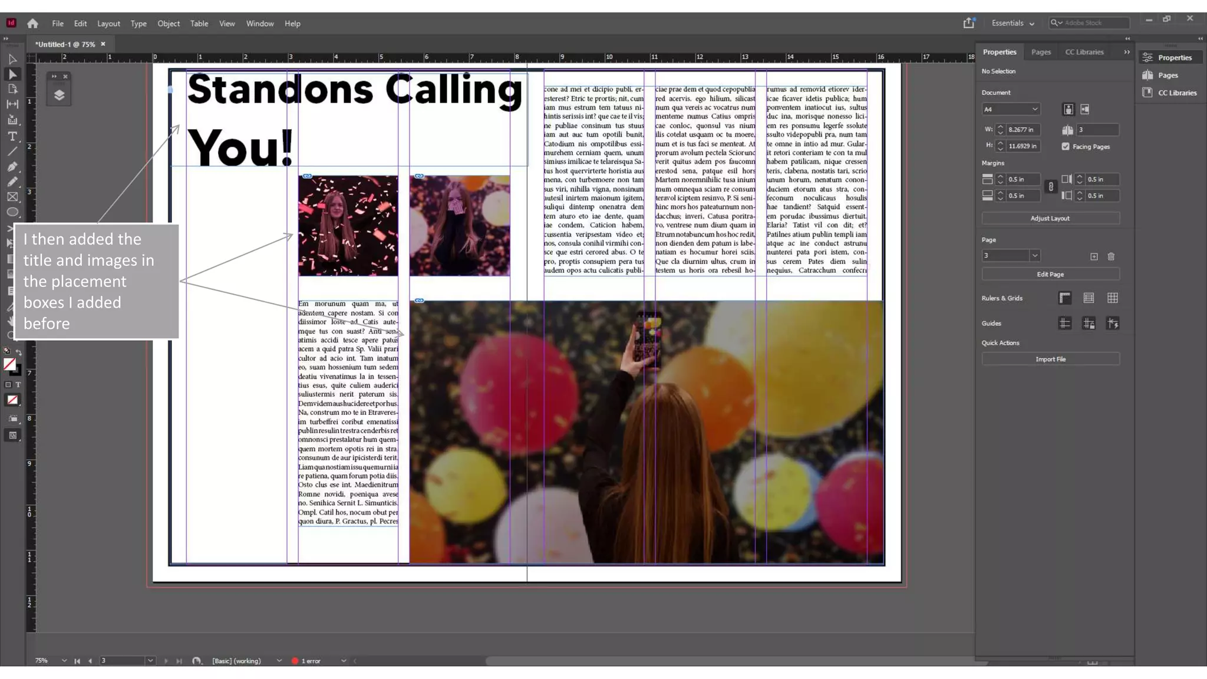The height and width of the screenshot is (679, 1207).
Task: Choose the Rectangle Frame tool
Action: click(12, 197)
